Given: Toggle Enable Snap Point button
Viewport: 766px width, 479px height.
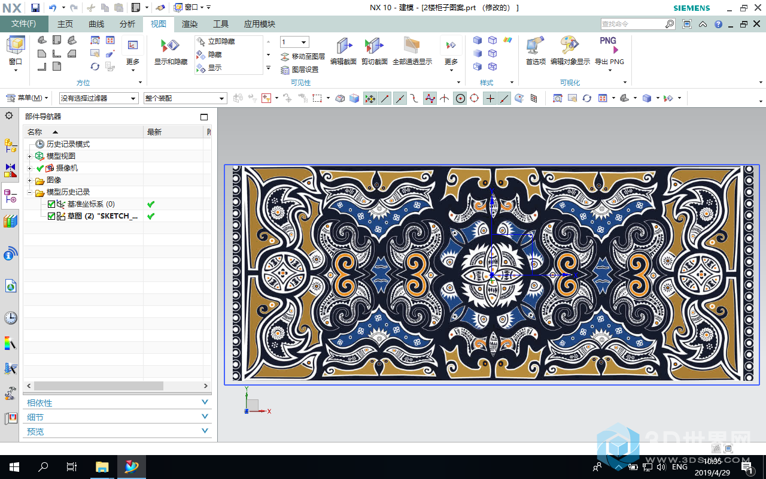Looking at the screenshot, I should (370, 98).
